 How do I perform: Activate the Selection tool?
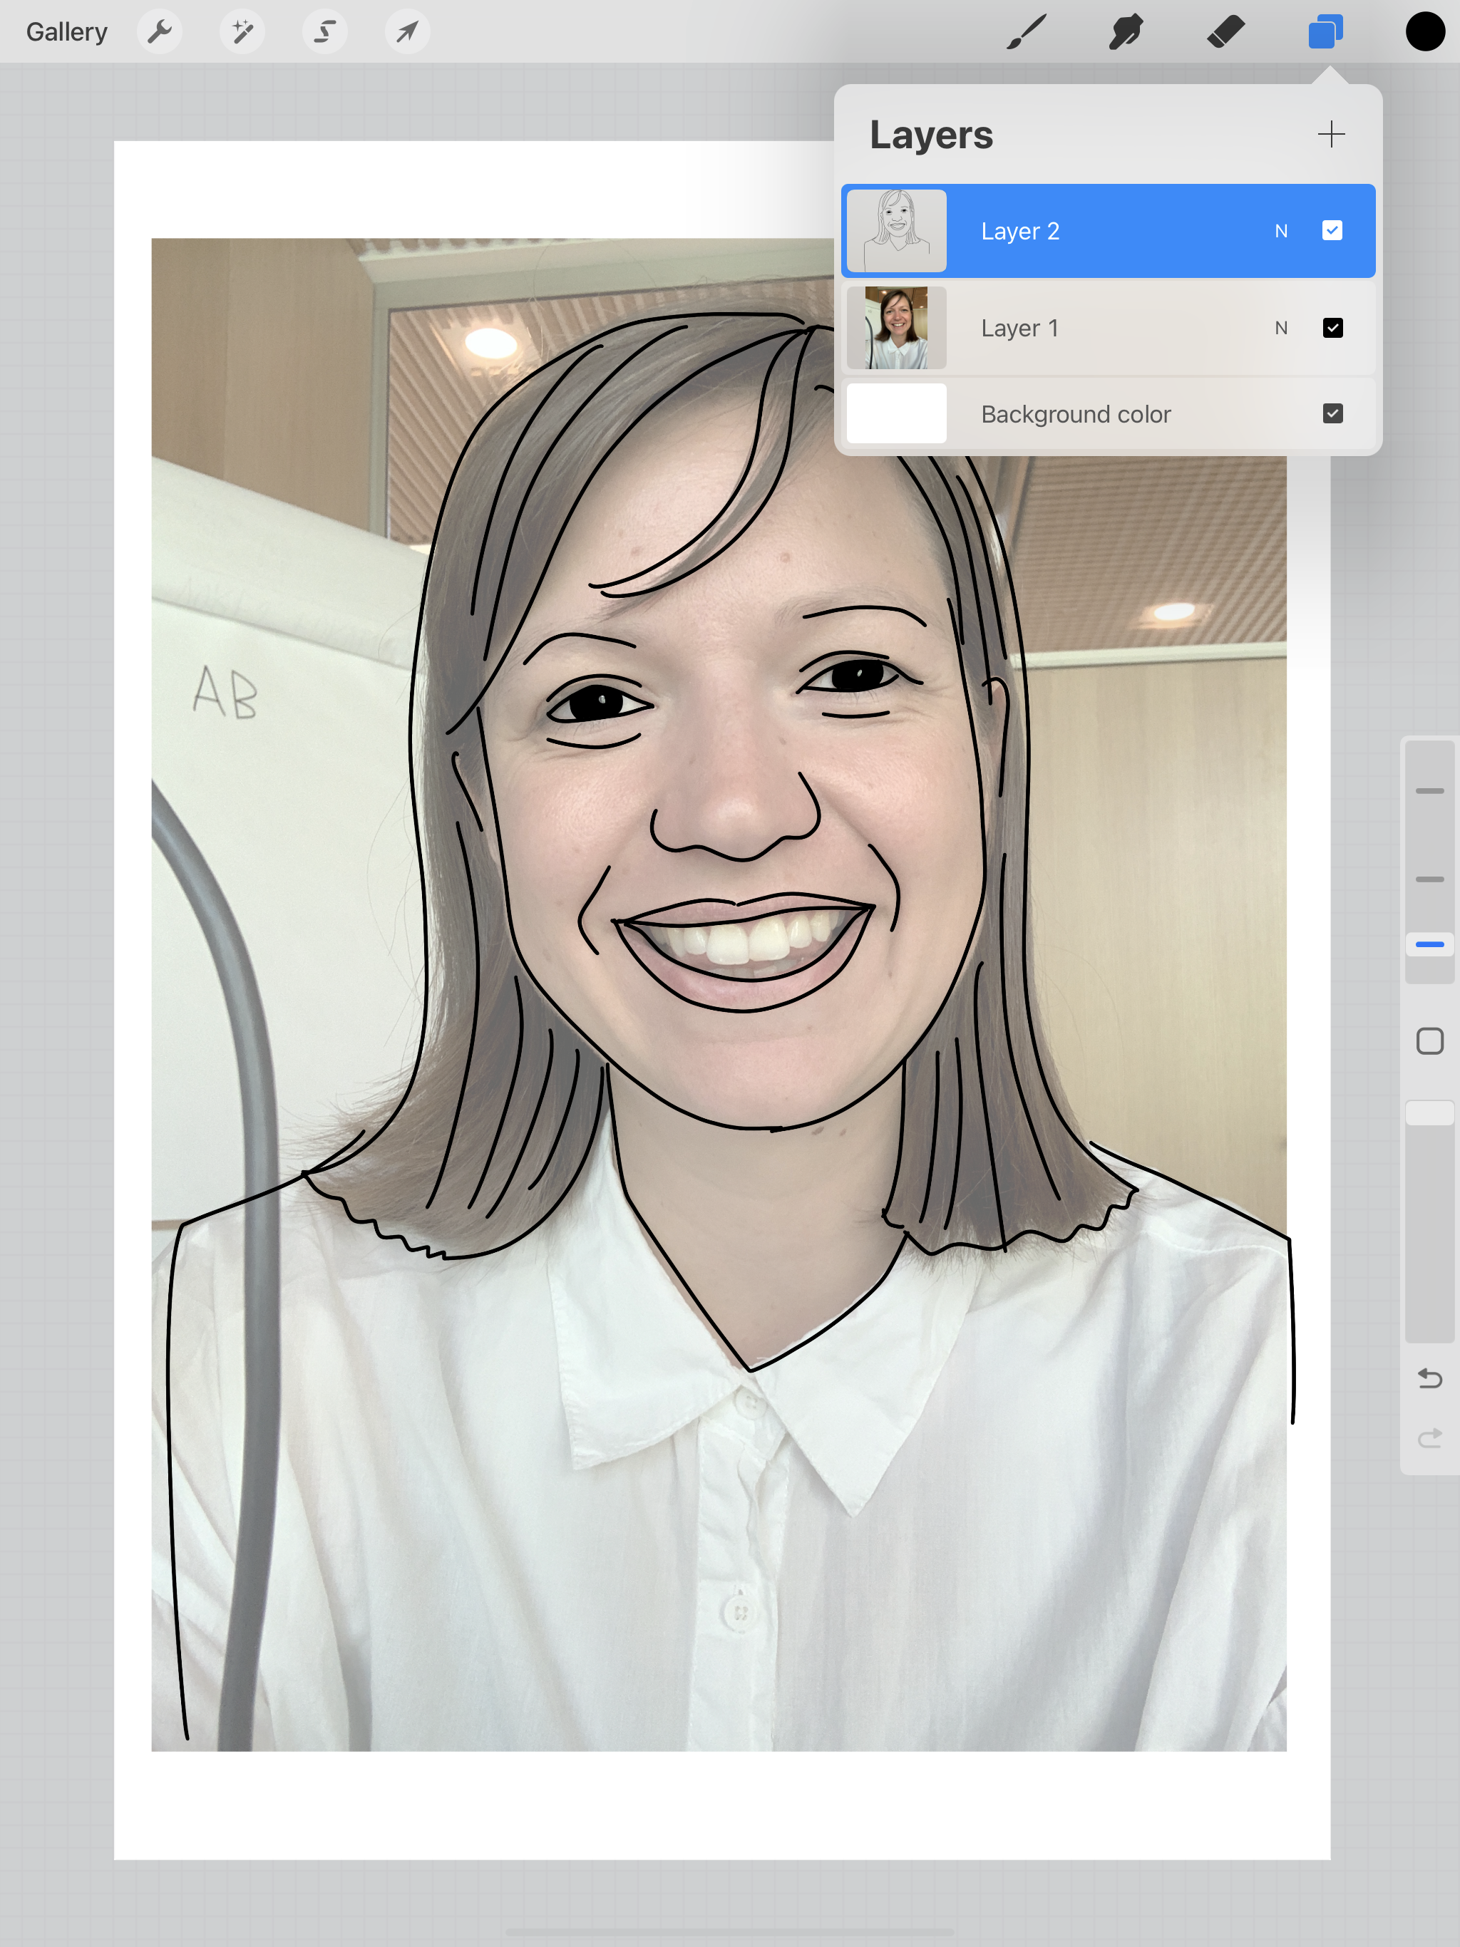click(325, 33)
